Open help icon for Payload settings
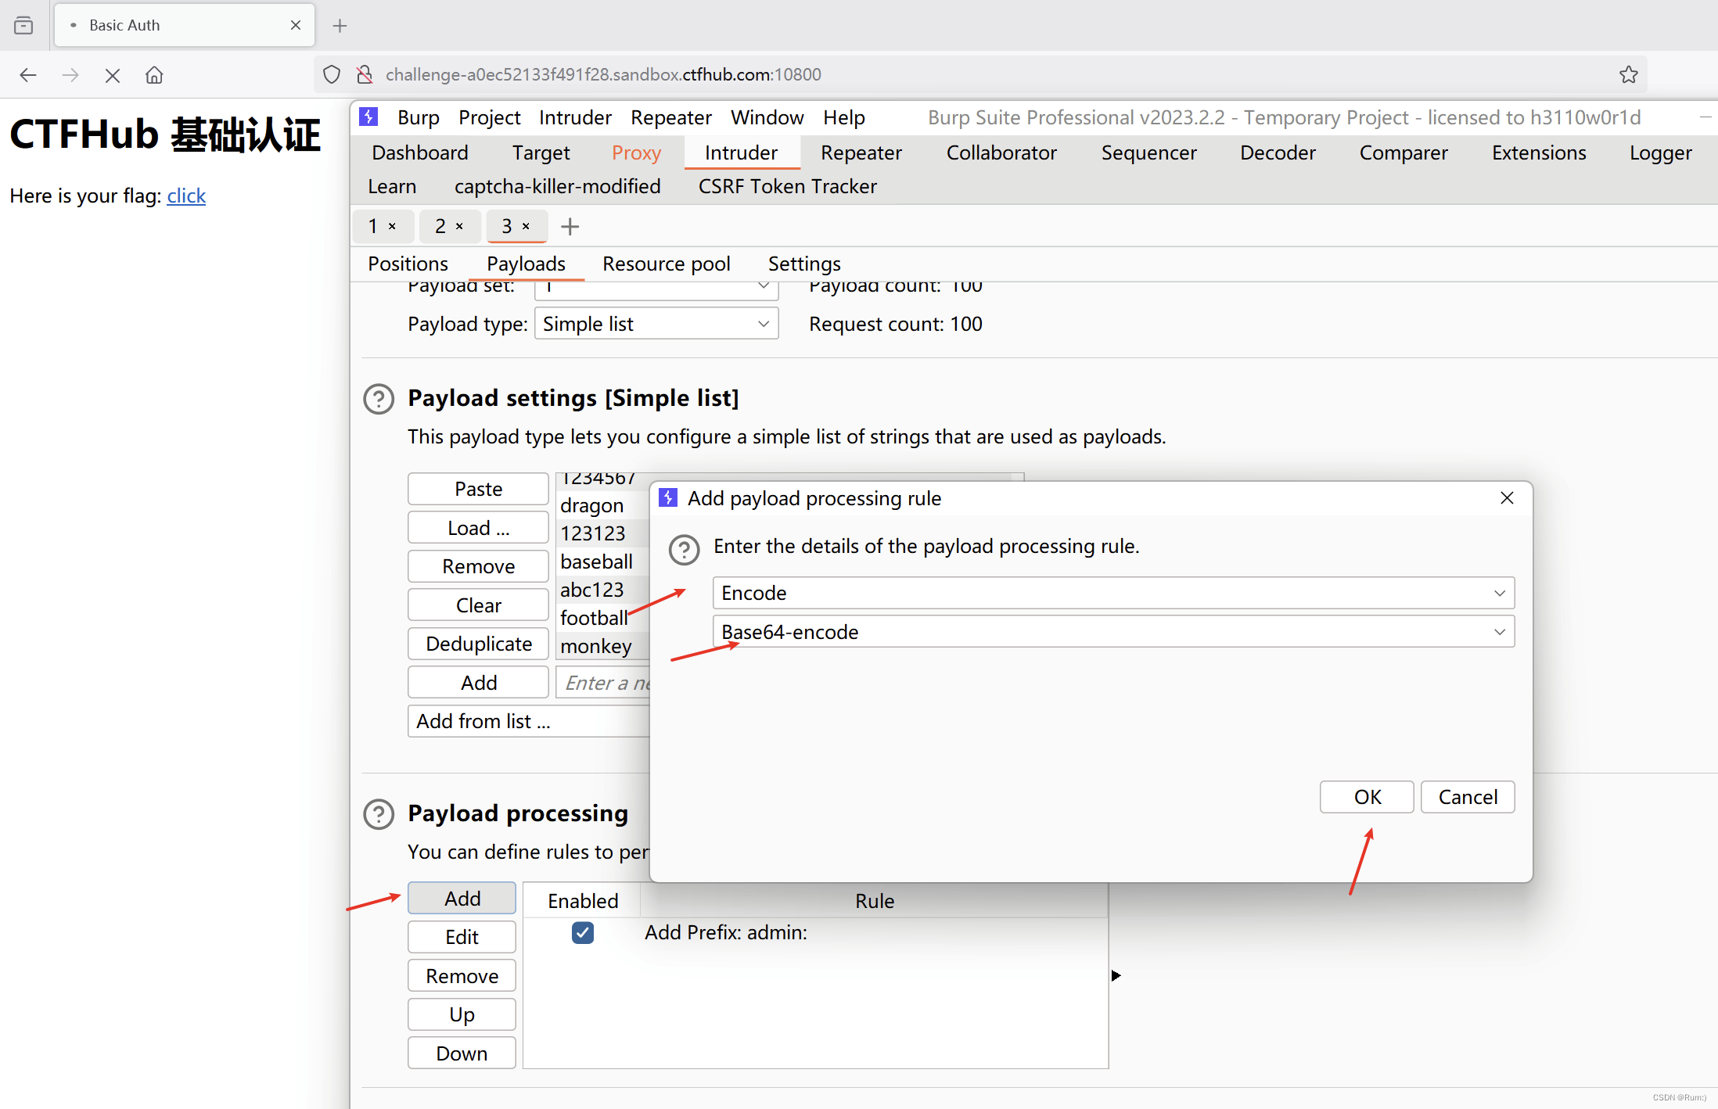This screenshot has height=1109, width=1718. 379,399
